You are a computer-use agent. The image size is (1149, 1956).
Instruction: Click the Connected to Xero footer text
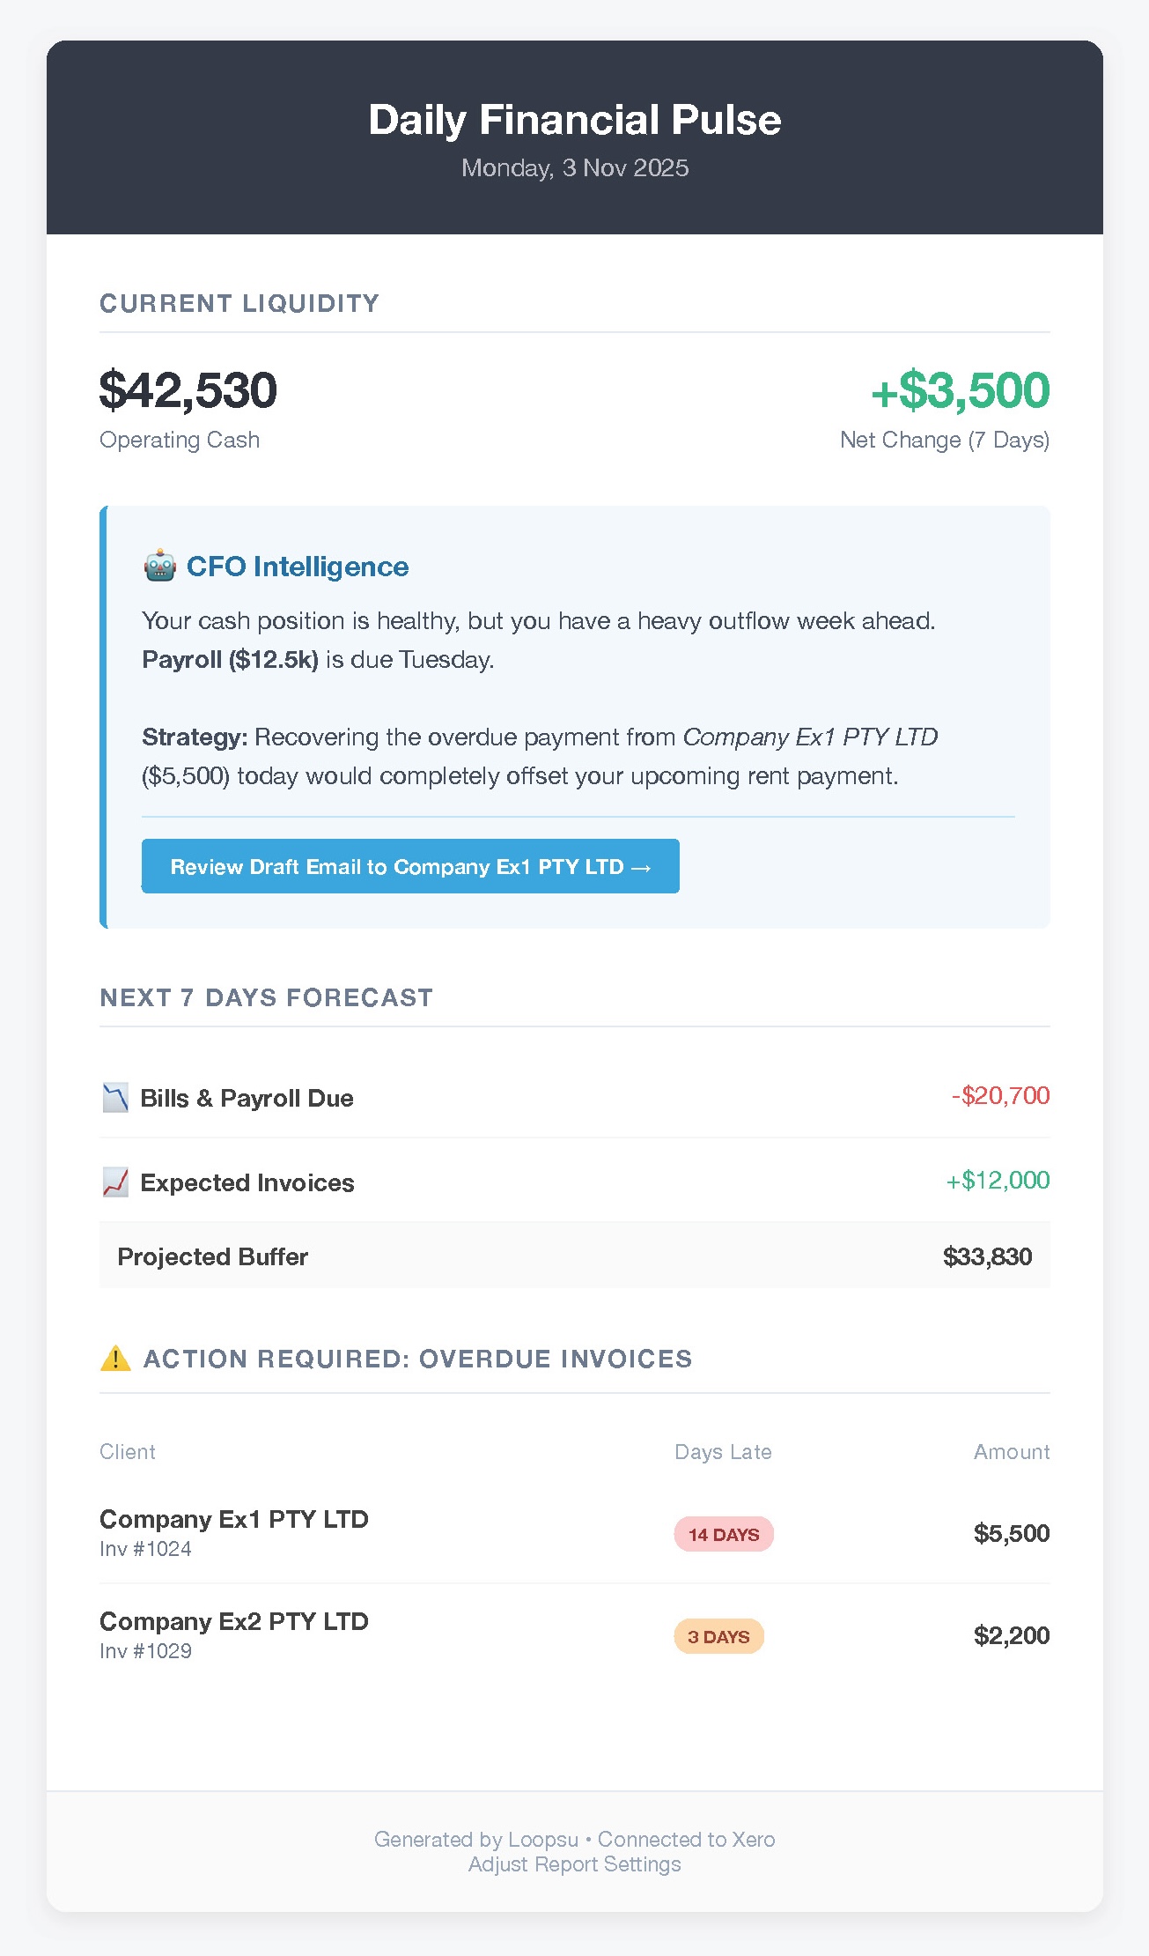[x=686, y=1839]
